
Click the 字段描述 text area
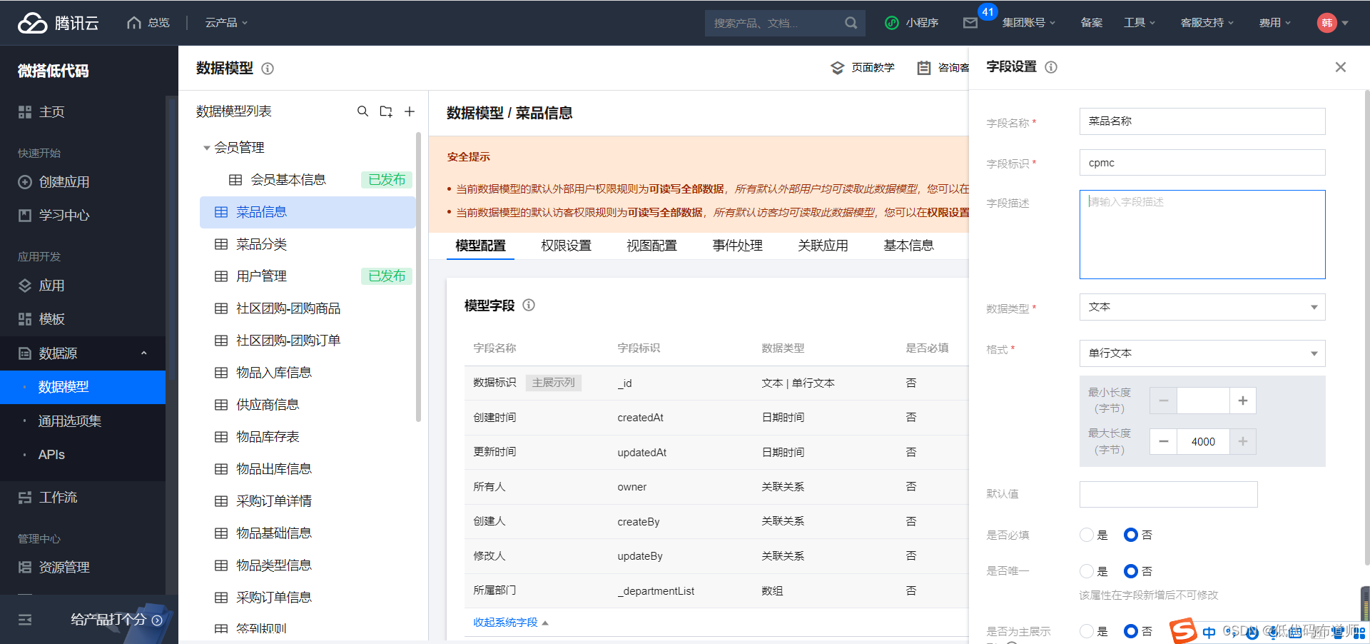[1202, 234]
